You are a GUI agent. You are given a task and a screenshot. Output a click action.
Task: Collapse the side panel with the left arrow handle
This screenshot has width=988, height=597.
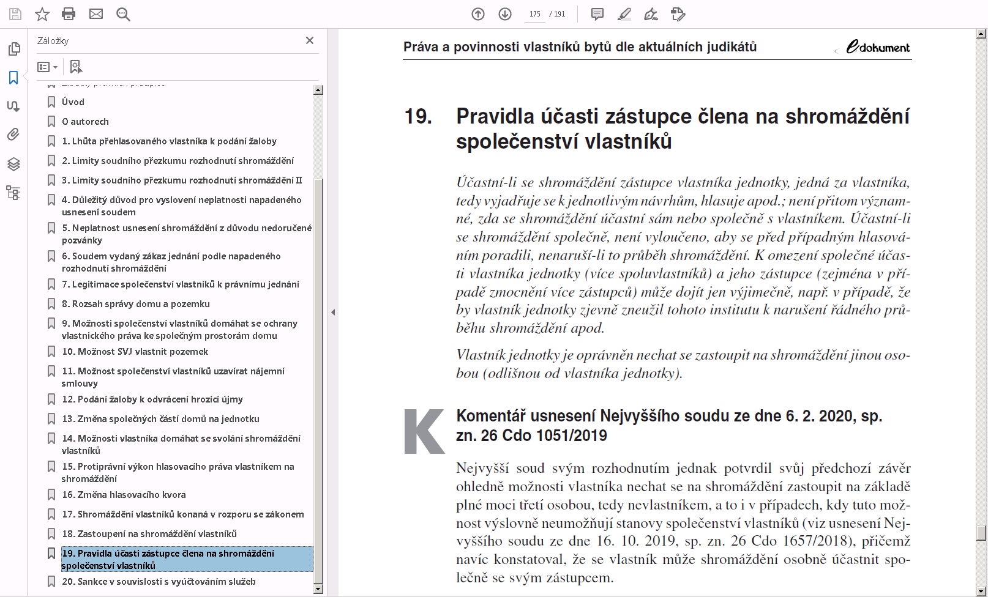(333, 312)
